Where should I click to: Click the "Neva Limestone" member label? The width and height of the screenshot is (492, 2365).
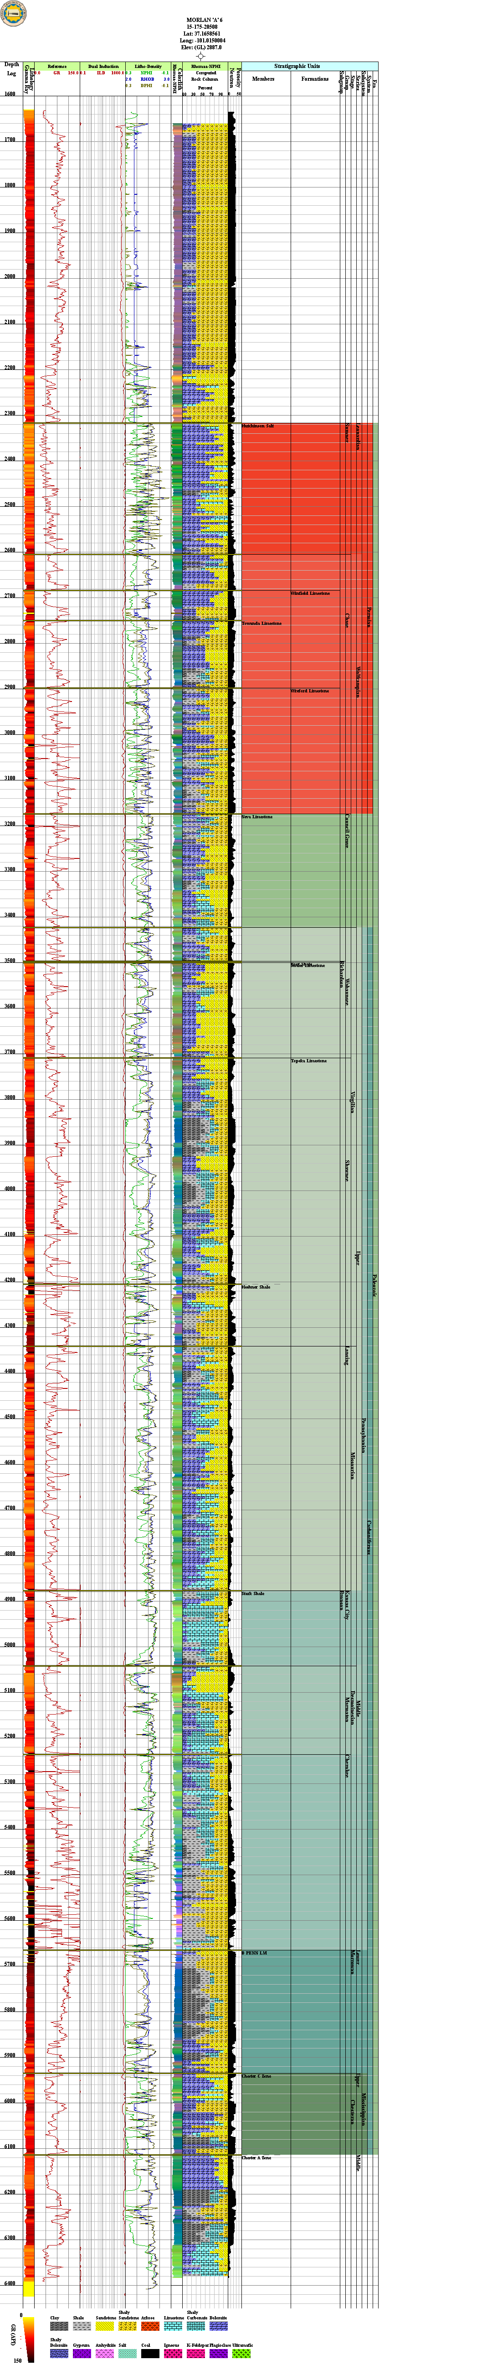[257, 816]
